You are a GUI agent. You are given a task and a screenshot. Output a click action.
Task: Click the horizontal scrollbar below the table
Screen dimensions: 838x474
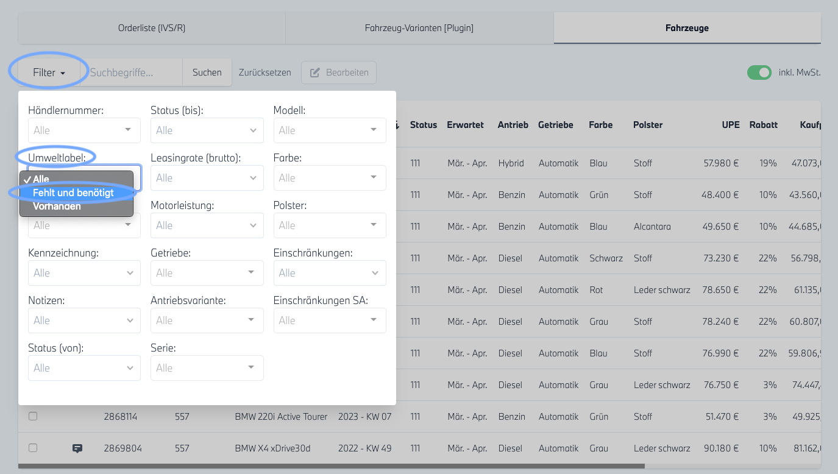(x=331, y=467)
